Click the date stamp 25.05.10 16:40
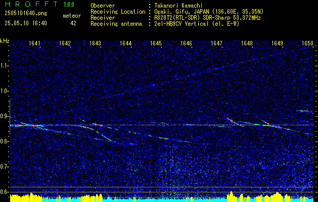Screen dimensions: 318x202 [x=26, y=23]
